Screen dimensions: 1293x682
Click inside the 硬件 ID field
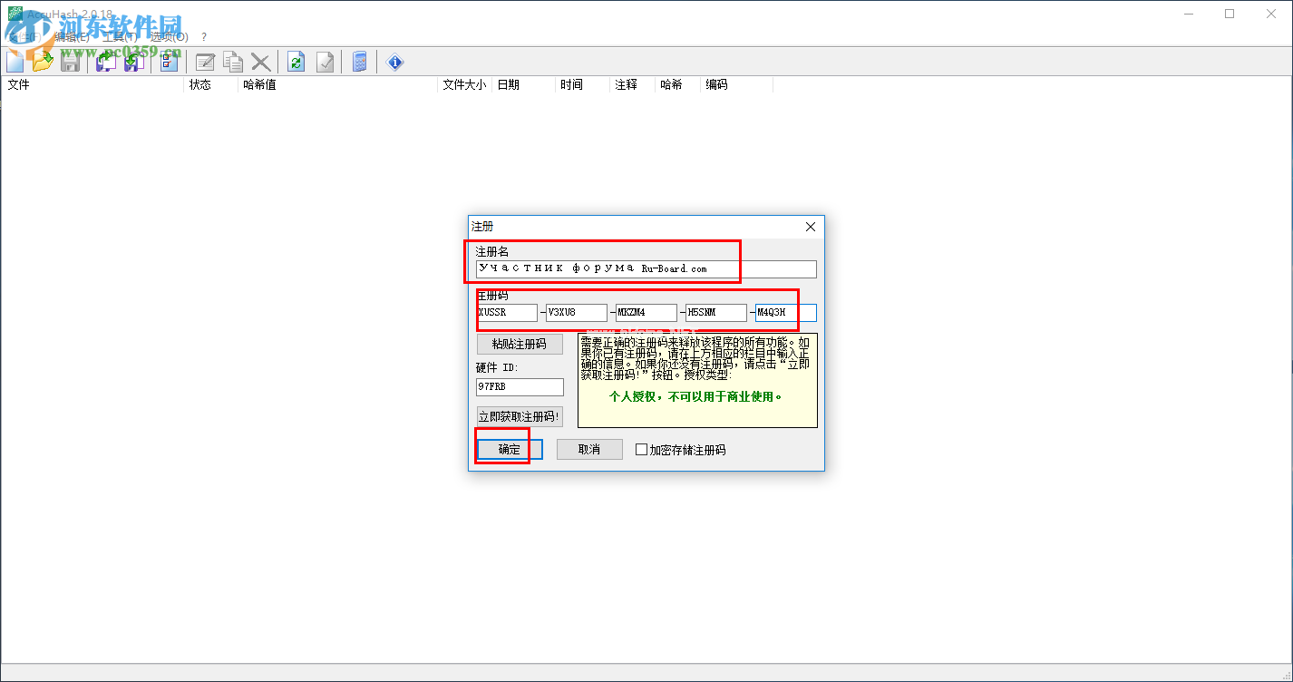point(519,386)
